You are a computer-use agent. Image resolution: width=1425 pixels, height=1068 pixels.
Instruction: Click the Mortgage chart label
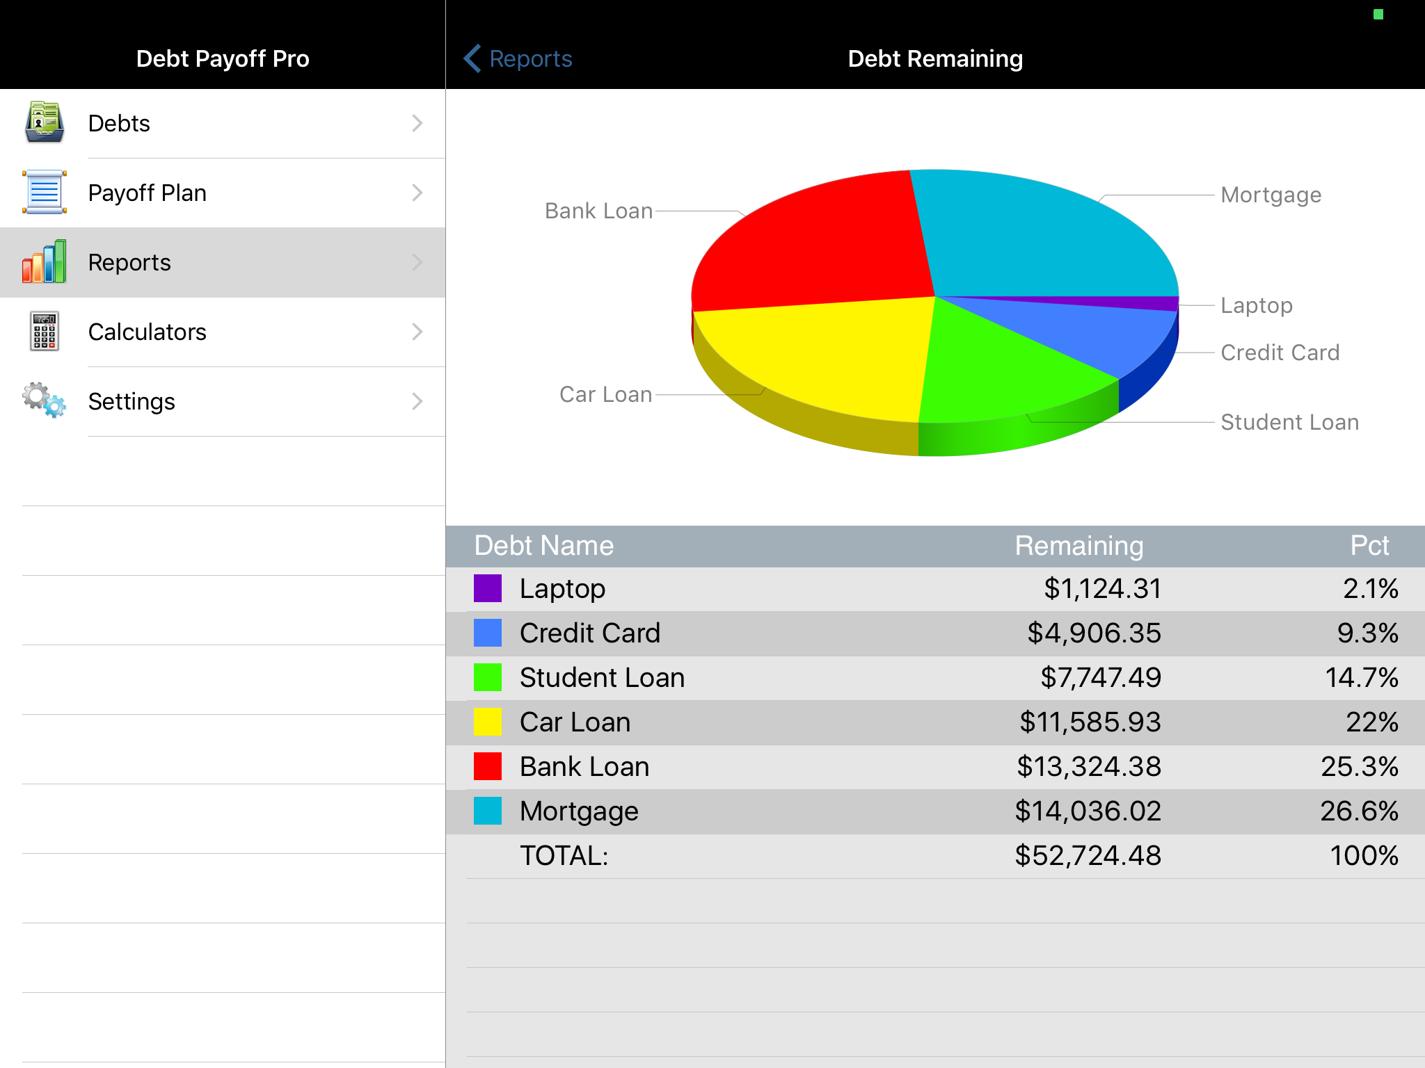pyautogui.click(x=1271, y=195)
